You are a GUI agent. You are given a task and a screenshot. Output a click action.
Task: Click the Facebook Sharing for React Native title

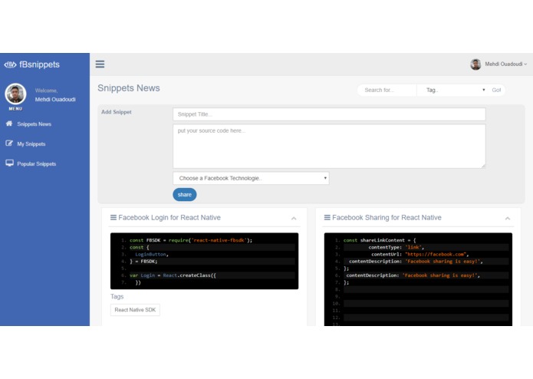click(x=387, y=218)
